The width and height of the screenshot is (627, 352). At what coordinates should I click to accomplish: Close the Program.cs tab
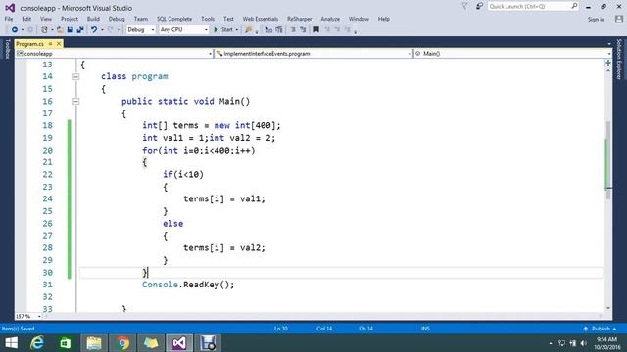tap(59, 43)
